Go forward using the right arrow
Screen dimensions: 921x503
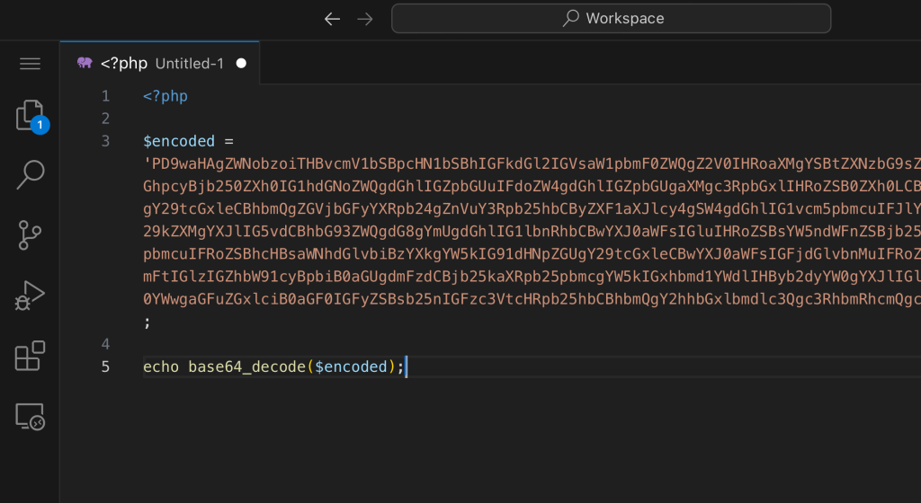(x=364, y=19)
